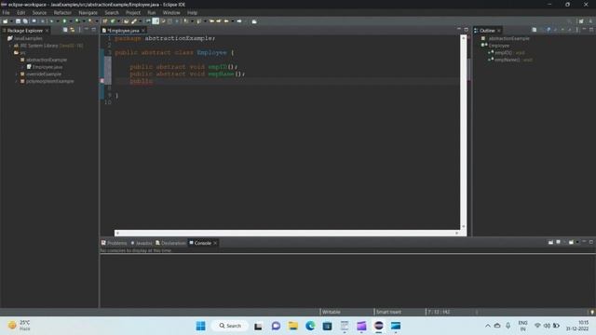
Task: Click the New Java Package toolbar icon
Action: (105, 21)
